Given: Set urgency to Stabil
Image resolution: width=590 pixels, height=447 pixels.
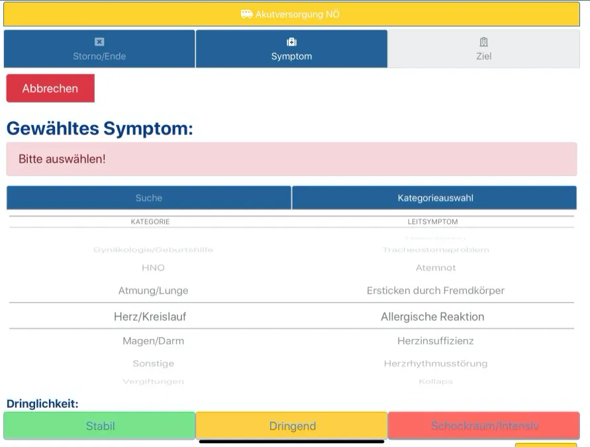Looking at the screenshot, I should pos(100,426).
